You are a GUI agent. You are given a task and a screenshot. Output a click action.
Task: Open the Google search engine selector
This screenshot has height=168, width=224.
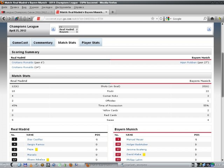[169, 19]
